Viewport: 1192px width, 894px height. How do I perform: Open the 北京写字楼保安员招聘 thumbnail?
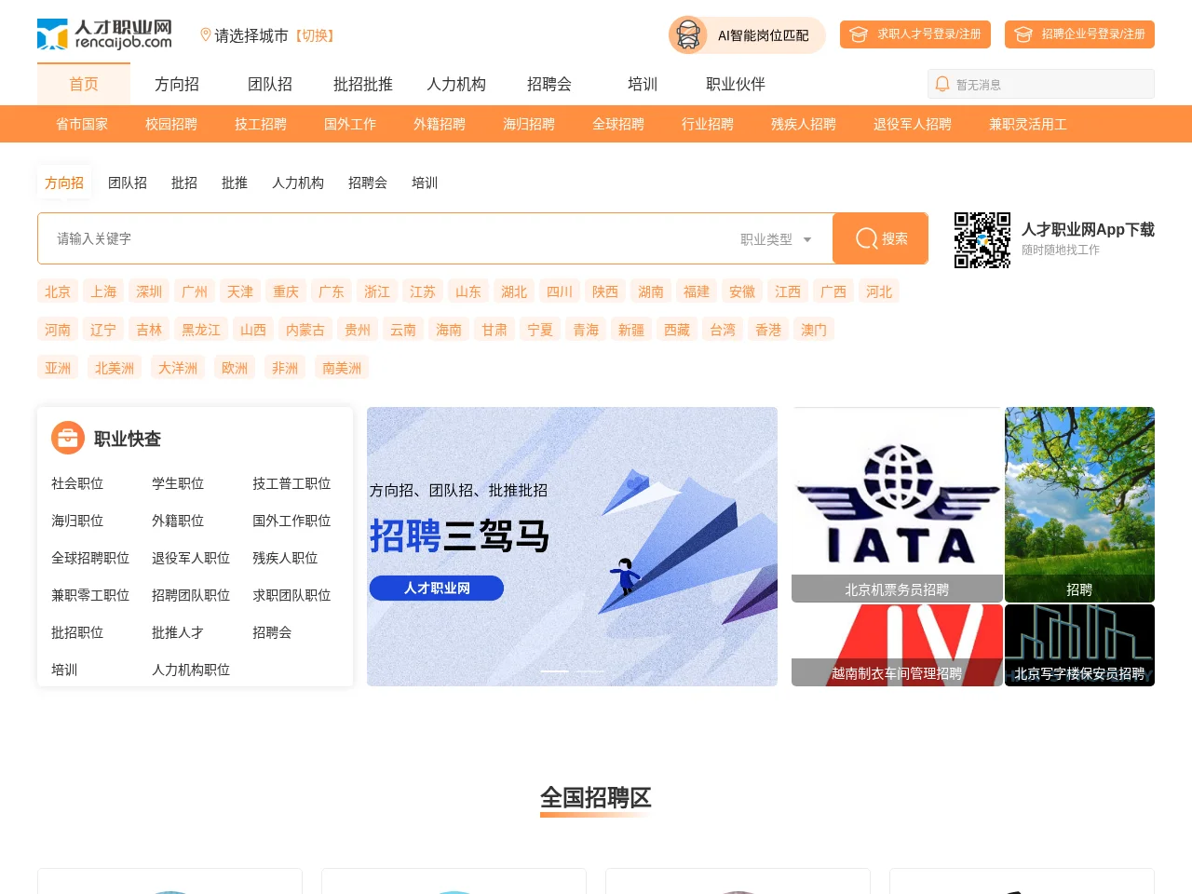click(1079, 645)
